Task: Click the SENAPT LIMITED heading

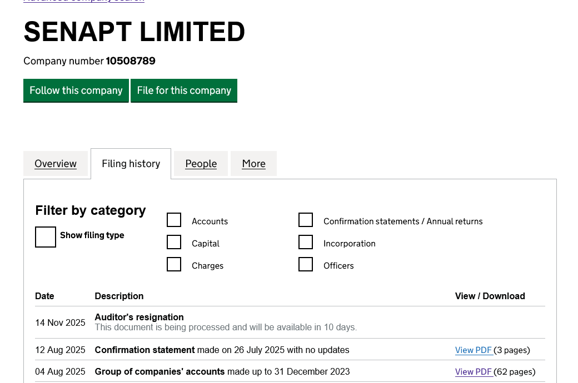Action: [134, 32]
